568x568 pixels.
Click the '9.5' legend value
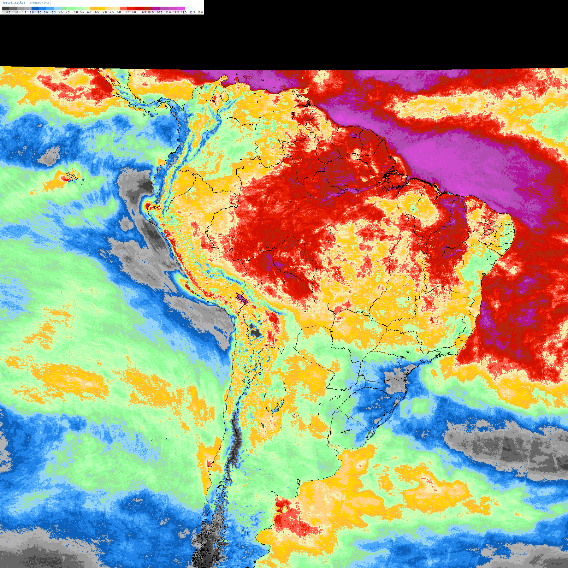click(144, 12)
